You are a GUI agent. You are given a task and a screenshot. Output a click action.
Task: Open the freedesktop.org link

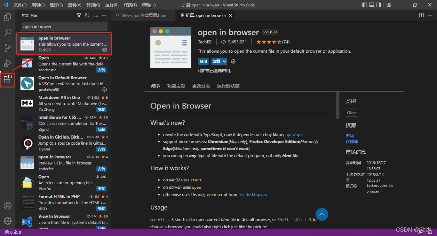coord(253,194)
